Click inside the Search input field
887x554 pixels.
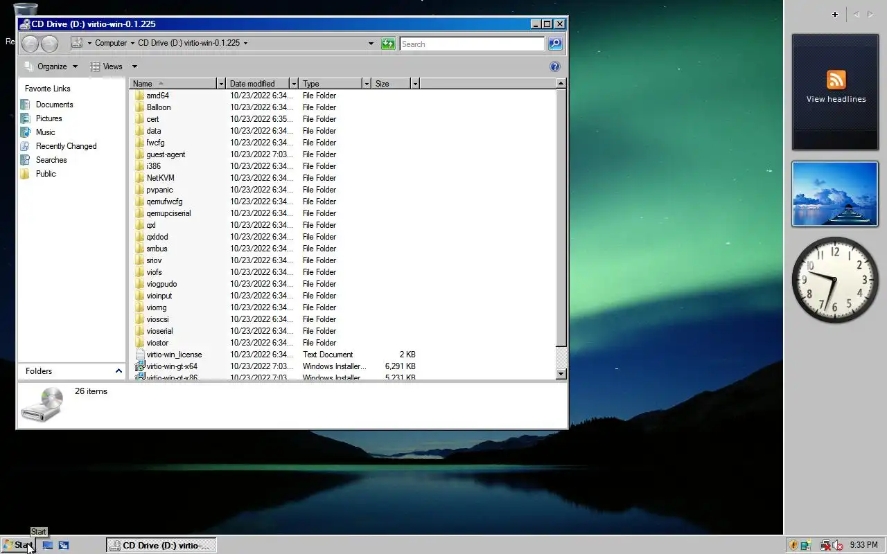472,44
